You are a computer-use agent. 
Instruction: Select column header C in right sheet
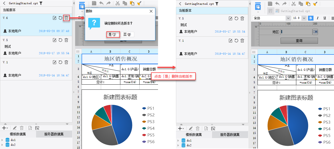pos(306,52)
